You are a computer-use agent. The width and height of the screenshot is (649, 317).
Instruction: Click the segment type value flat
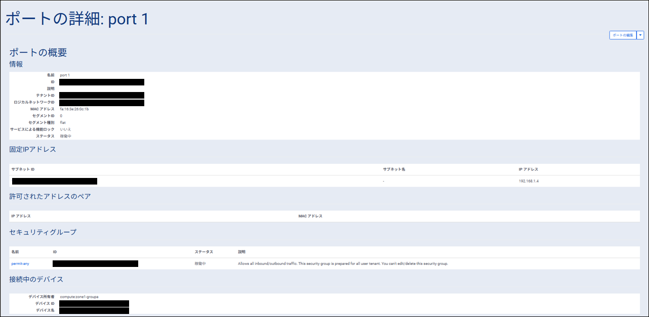pos(63,122)
